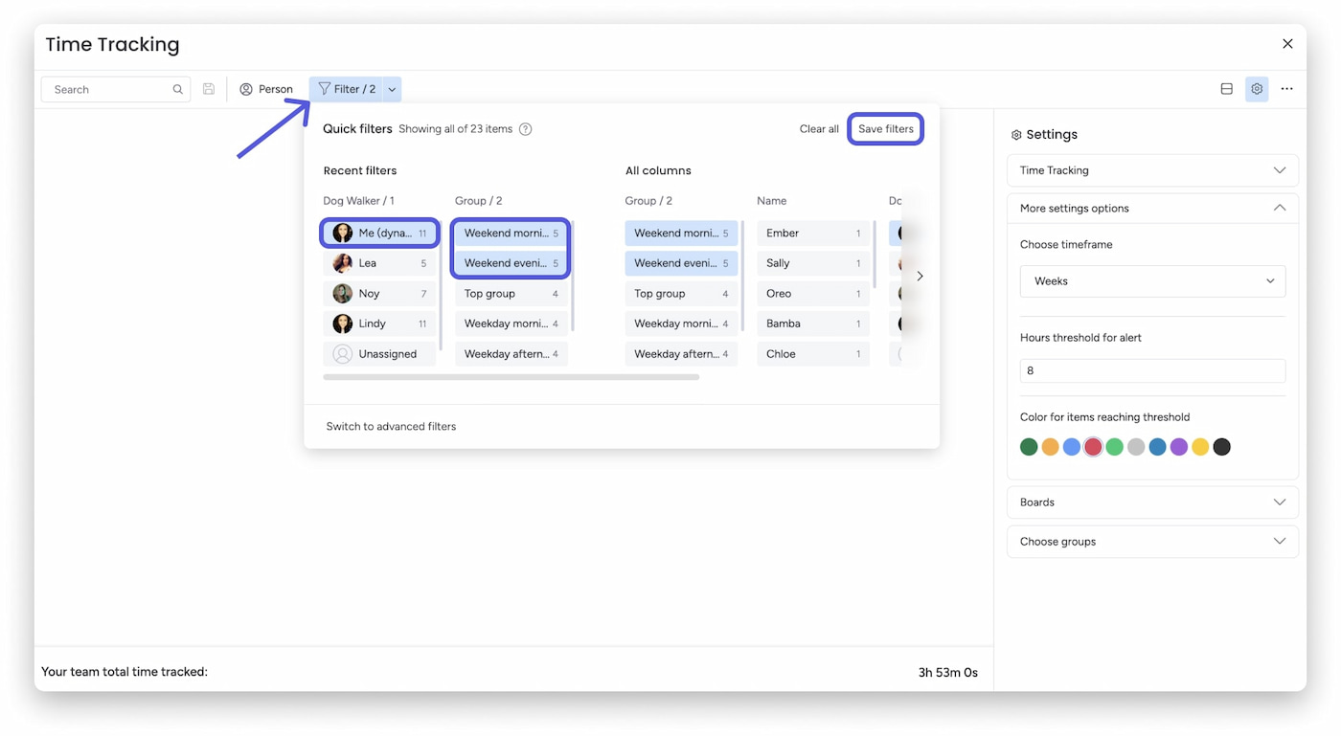
Task: Toggle the Me (dynamic) person filter
Action: [379, 233]
